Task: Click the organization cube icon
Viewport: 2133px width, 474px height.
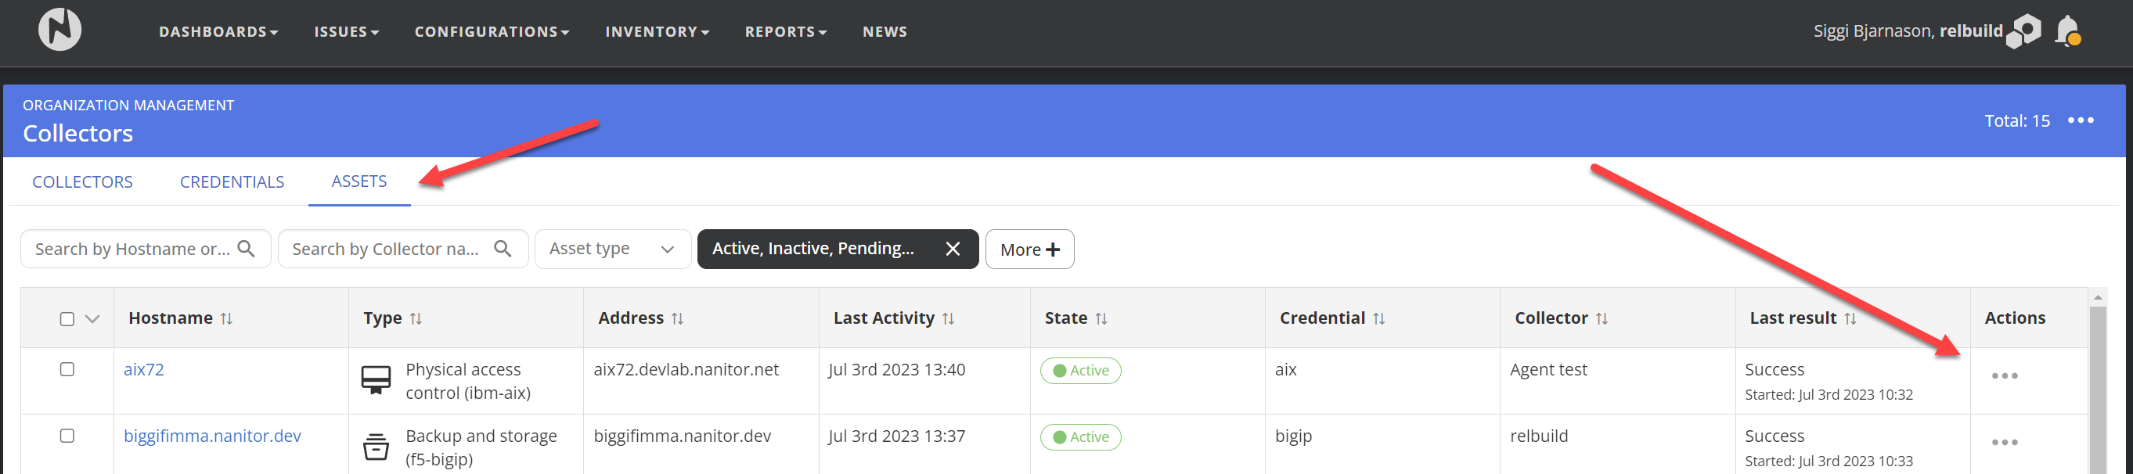Action: coord(2023,31)
